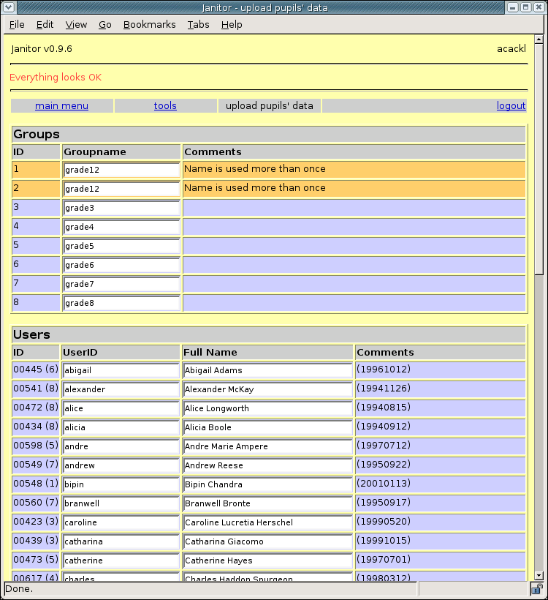Image resolution: width=548 pixels, height=600 pixels.
Task: Open the Bookmarks menu
Action: click(x=149, y=24)
